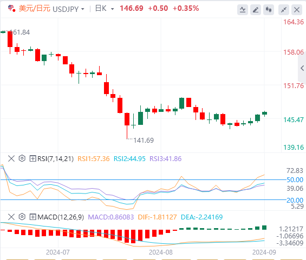The image size is (306, 260).
Task: Expand the RSI panel plus icon
Action: [x=33, y=158]
